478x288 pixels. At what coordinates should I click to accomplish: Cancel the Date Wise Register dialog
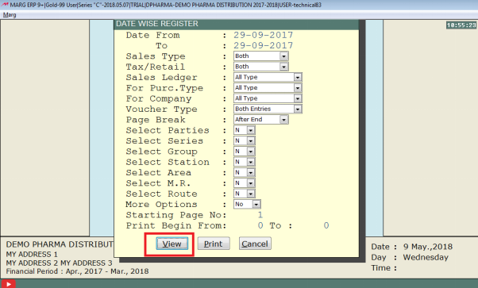(x=255, y=244)
